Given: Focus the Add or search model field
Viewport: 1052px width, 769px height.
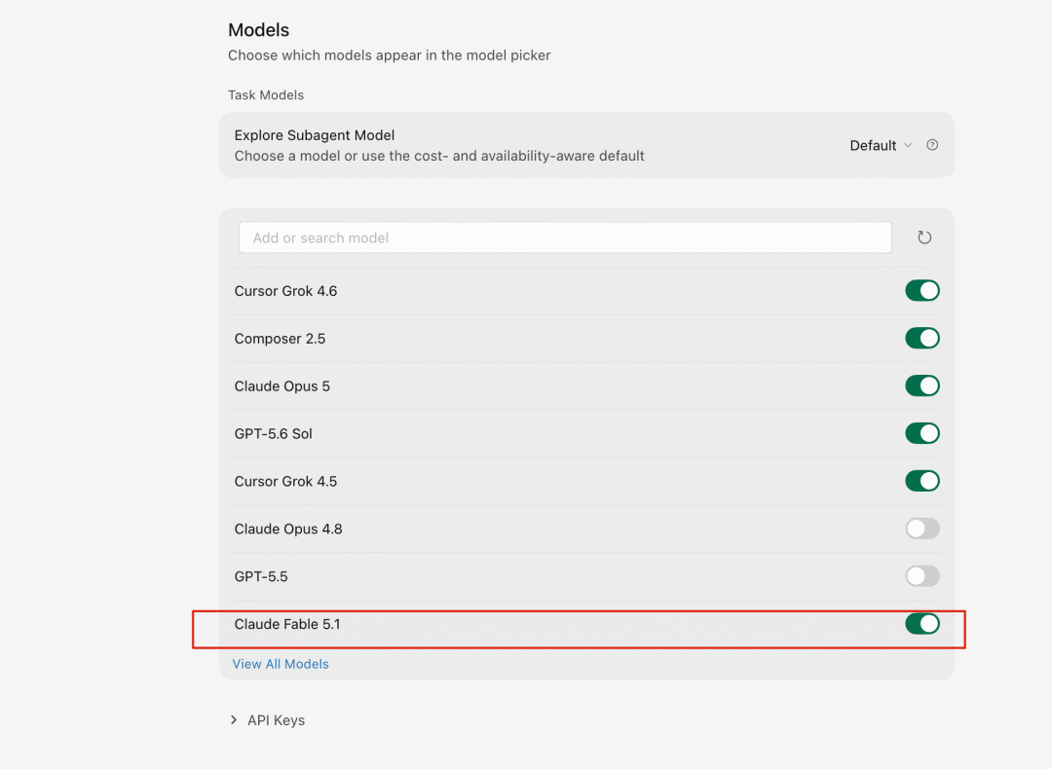Looking at the screenshot, I should coord(565,238).
